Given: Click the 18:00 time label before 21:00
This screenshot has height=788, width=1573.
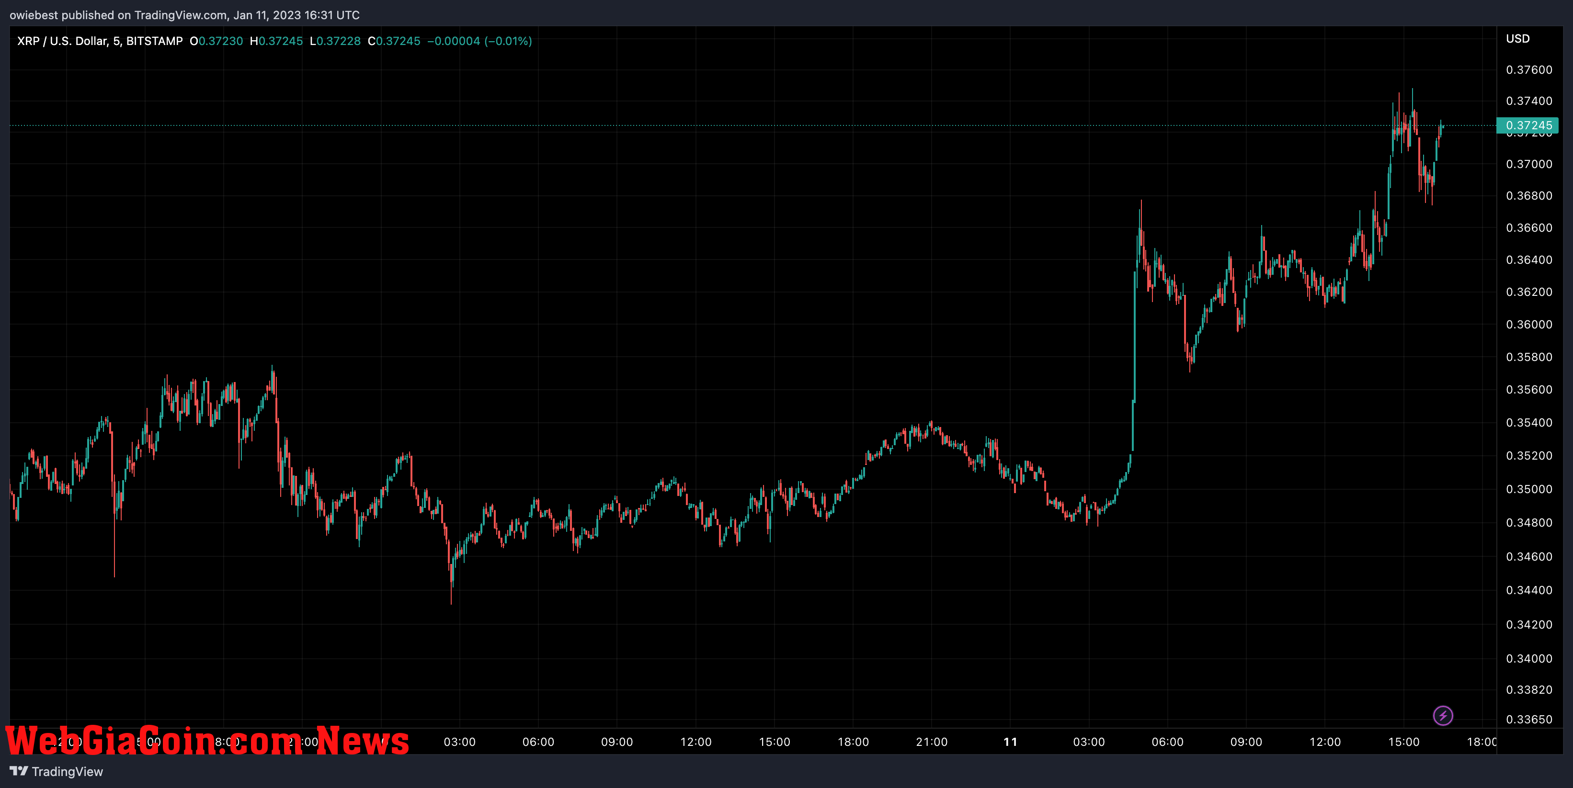Looking at the screenshot, I should click(853, 742).
